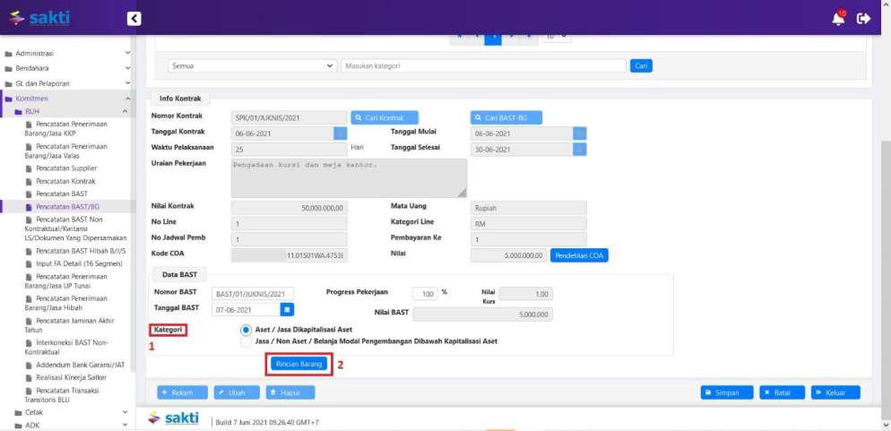Open Pencatatan Kontrak in sidebar
The height and width of the screenshot is (431, 891).
[x=66, y=181]
